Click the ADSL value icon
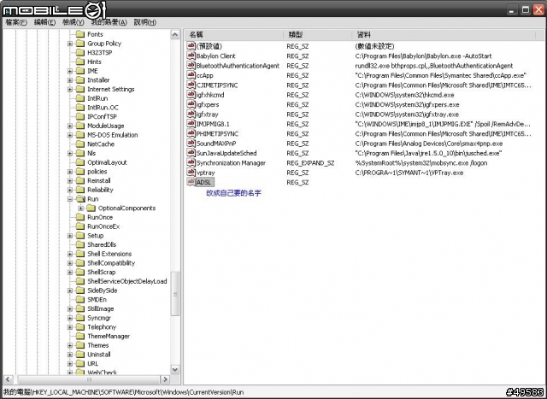The image size is (547, 399). [191, 182]
